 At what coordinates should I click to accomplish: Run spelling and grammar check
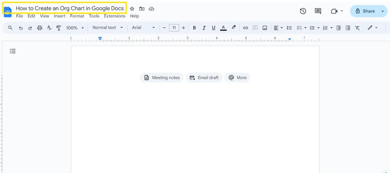pyautogui.click(x=49, y=28)
